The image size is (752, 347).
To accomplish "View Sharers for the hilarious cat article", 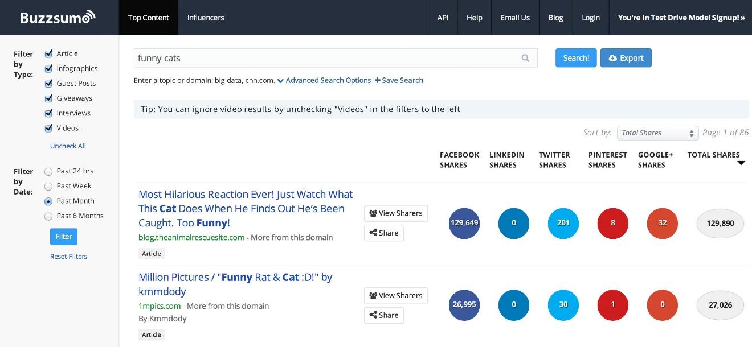I will [395, 213].
